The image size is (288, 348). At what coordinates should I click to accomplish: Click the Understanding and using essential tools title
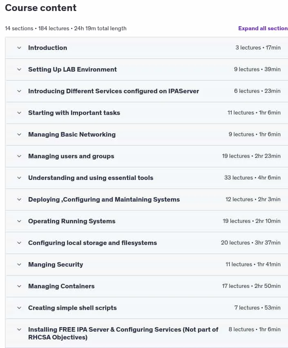pyautogui.click(x=91, y=178)
